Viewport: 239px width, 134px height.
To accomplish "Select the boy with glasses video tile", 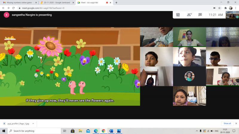I will tap(223, 57).
